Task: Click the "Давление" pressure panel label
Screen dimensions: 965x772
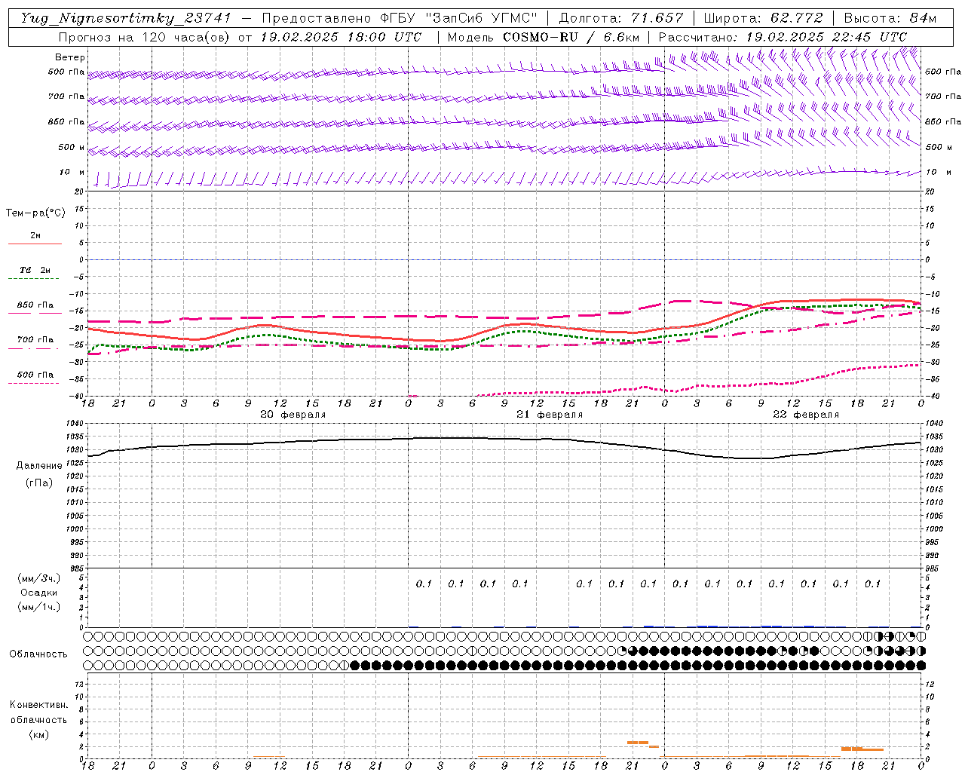Action: pos(39,466)
